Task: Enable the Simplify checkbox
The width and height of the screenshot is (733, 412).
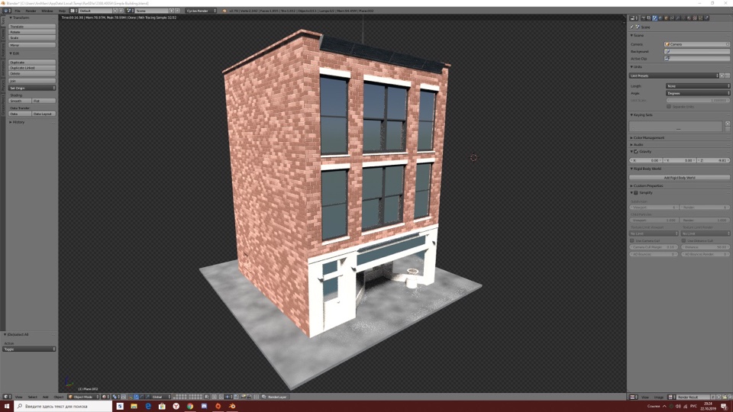Action: (x=635, y=192)
